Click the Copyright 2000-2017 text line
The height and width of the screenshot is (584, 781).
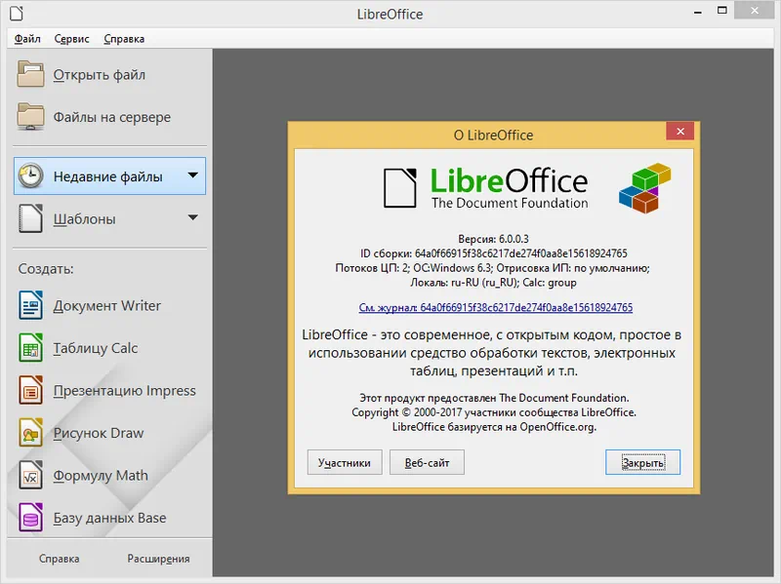(494, 412)
